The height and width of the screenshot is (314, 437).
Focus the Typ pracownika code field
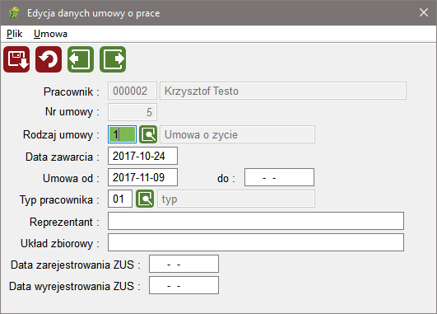pyautogui.click(x=120, y=199)
